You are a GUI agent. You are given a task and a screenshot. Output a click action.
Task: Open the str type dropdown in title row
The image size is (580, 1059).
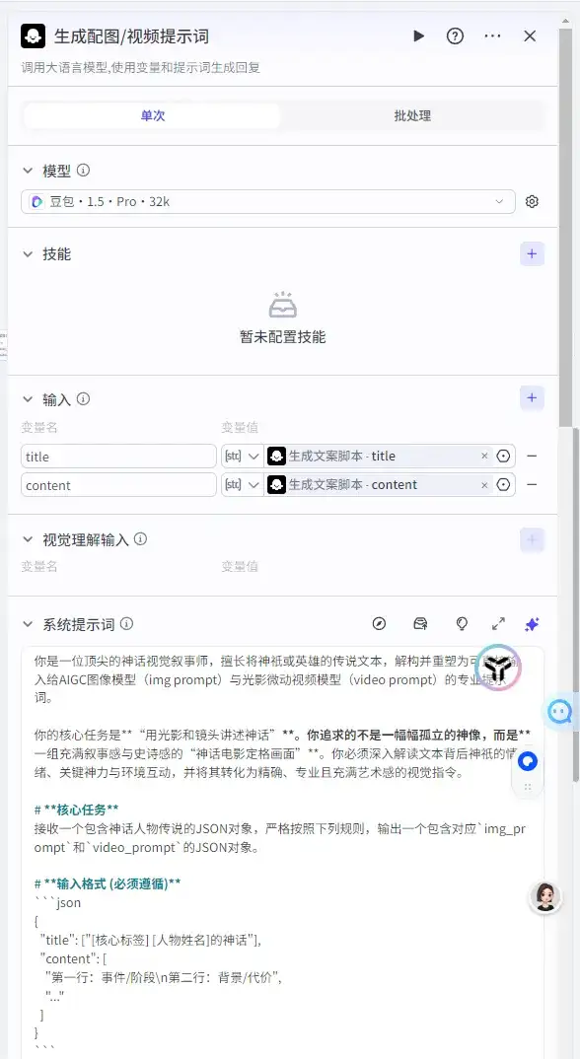point(242,457)
